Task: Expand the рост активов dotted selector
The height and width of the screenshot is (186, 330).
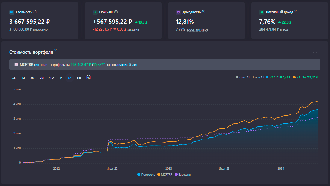Action: pyautogui.click(x=198, y=29)
